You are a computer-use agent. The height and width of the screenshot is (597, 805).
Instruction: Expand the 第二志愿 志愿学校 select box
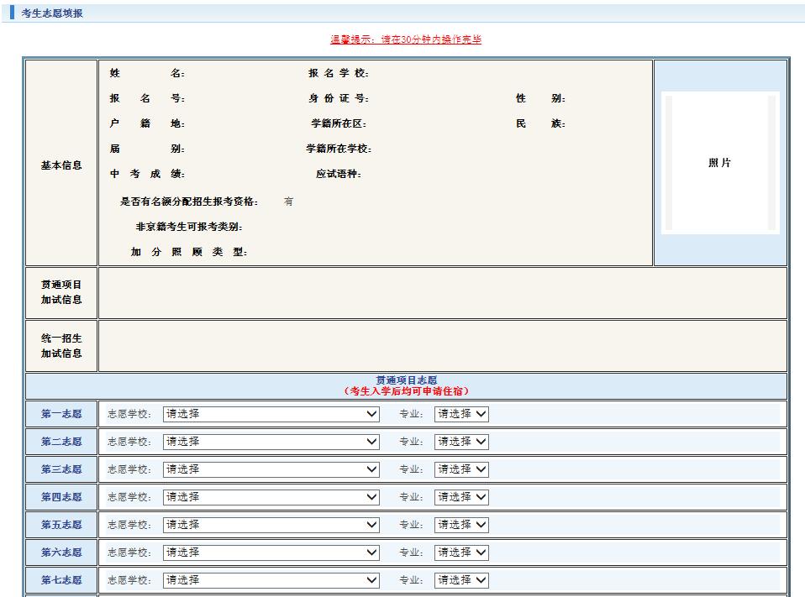(271, 442)
